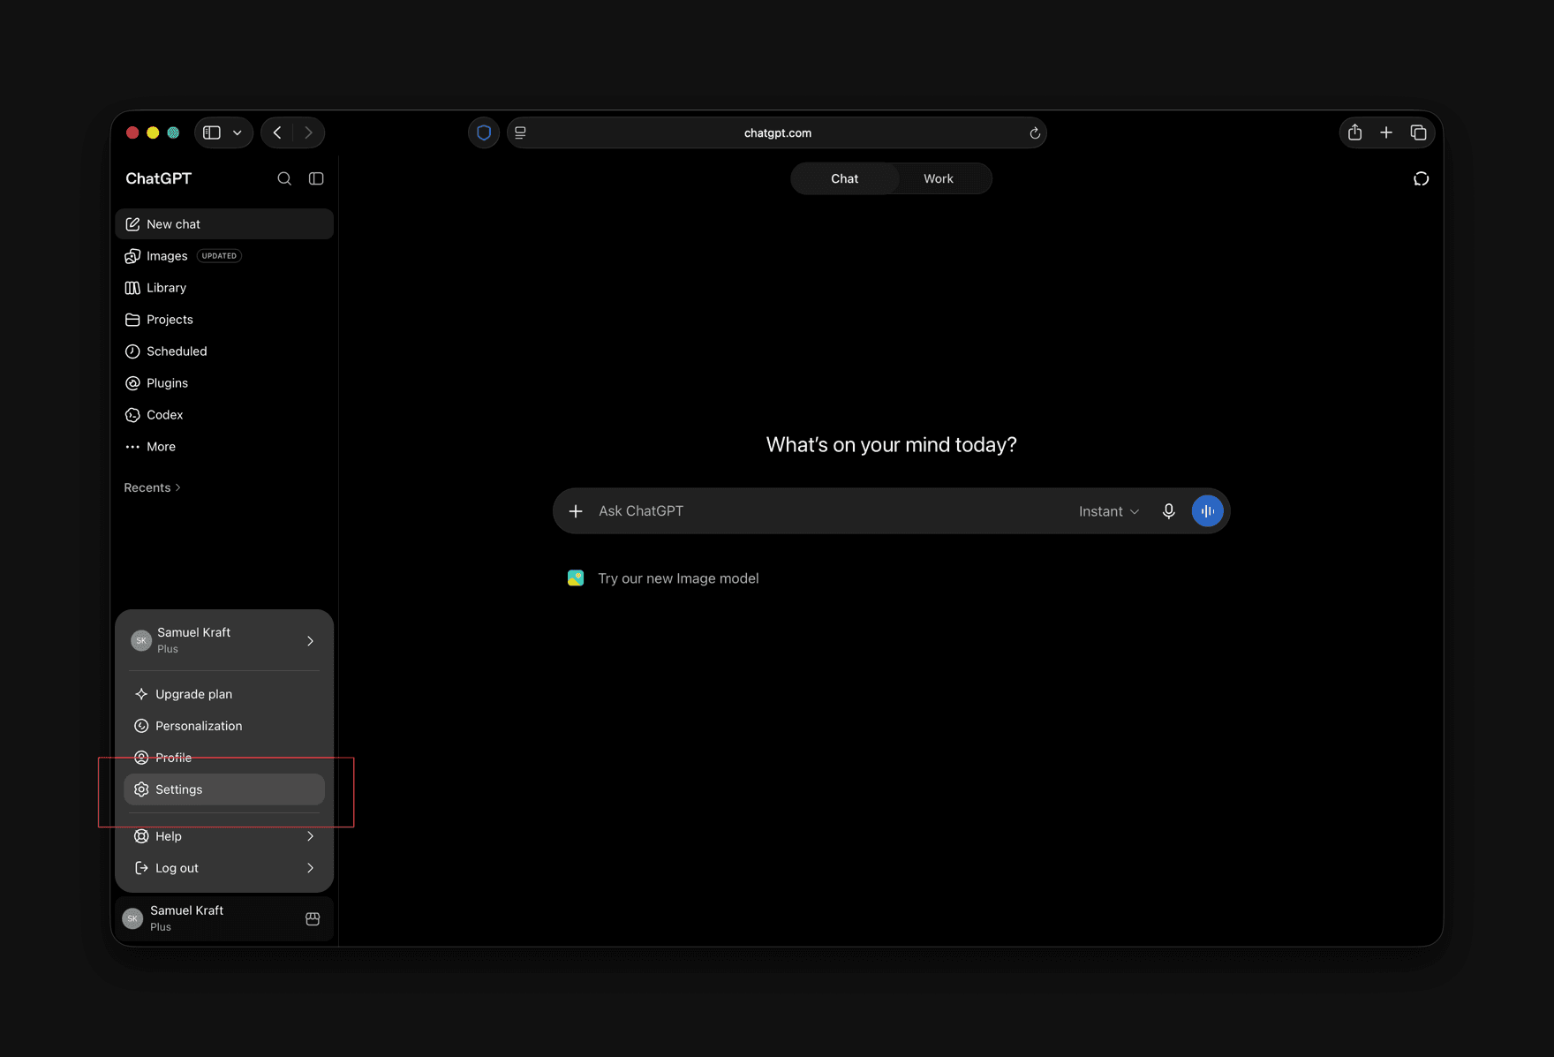Switch to the Work tab

pyautogui.click(x=938, y=178)
